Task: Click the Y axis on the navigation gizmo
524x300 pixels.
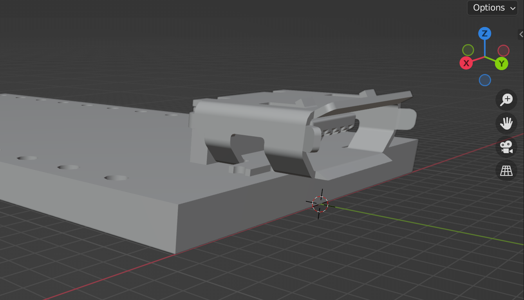Action: point(502,63)
